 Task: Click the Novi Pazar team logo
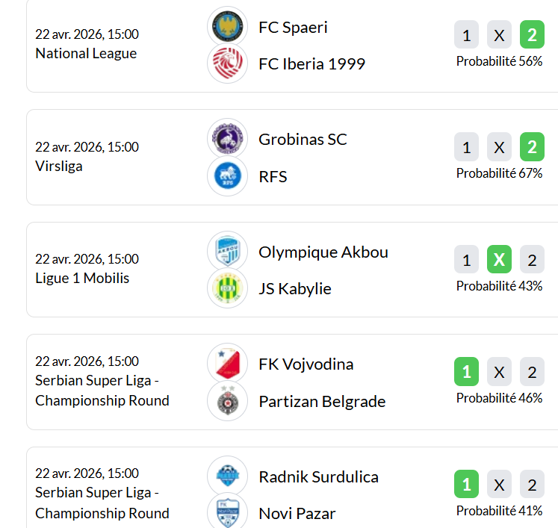coord(227,512)
